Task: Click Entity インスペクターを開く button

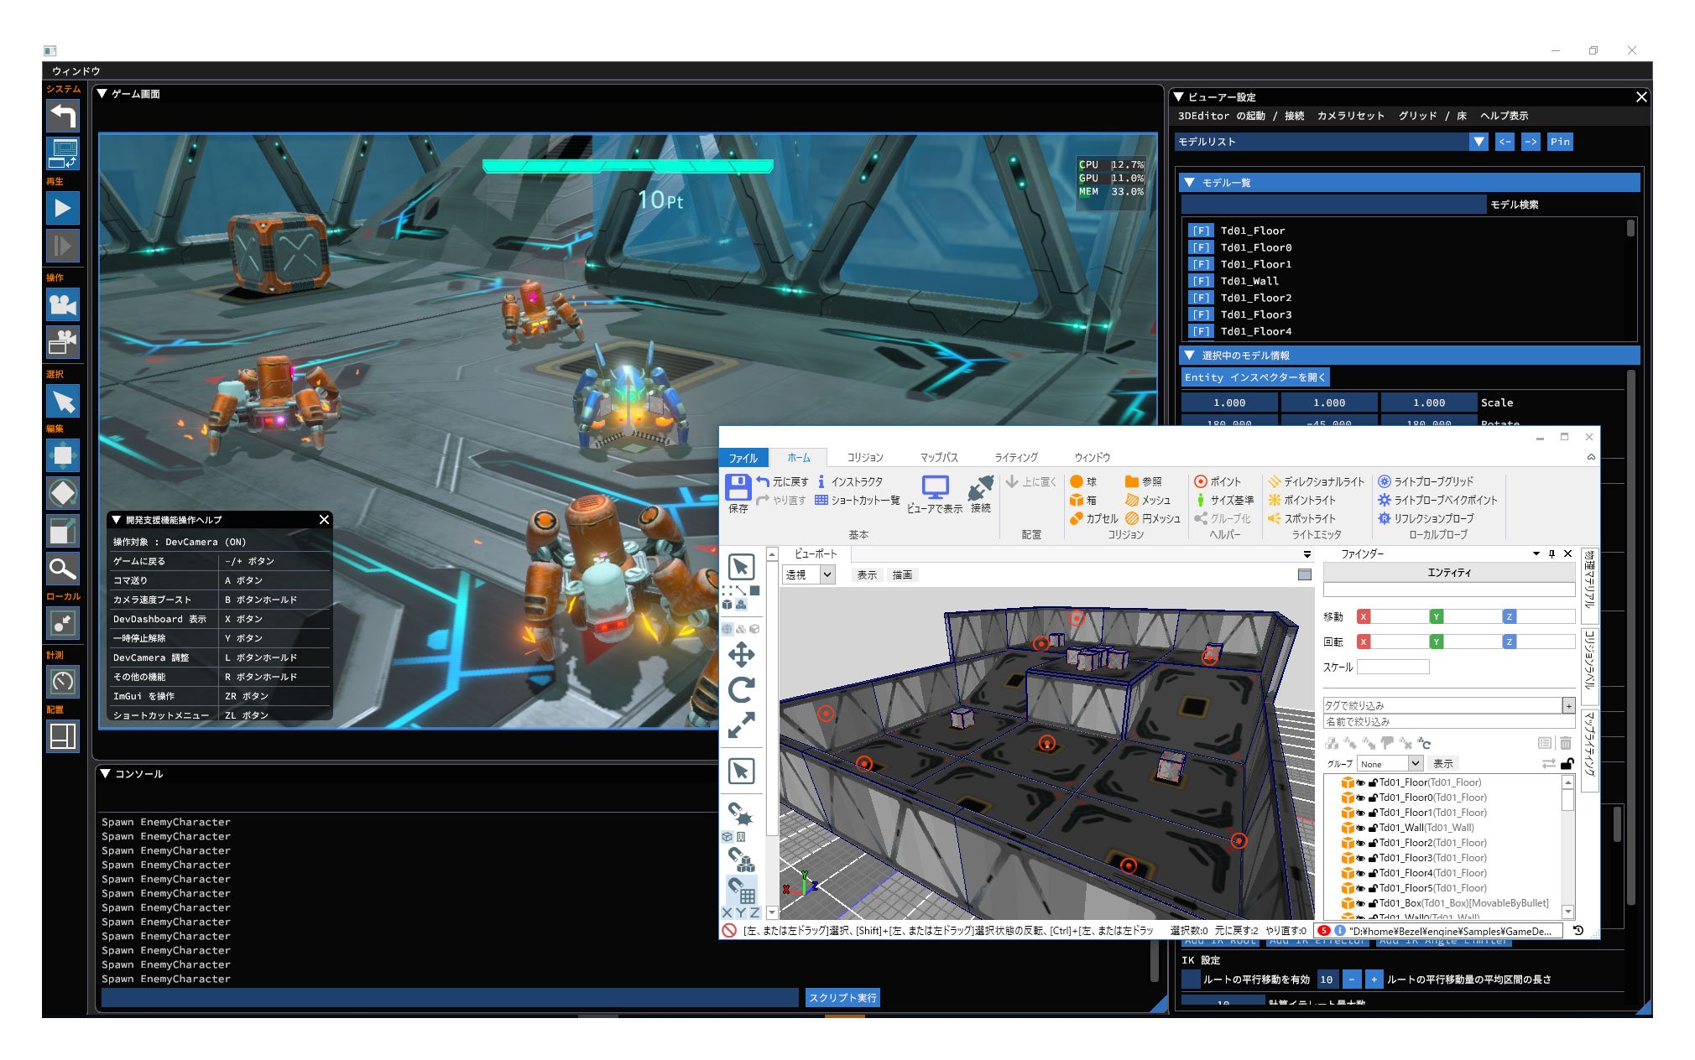Action: [x=1254, y=377]
